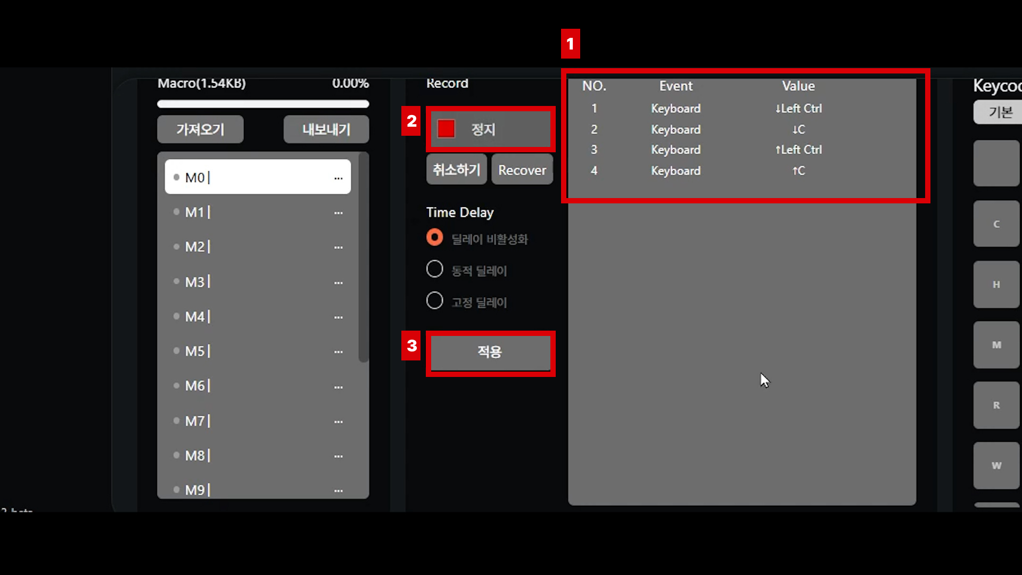Open the three-dot menu for M3 macro
The width and height of the screenshot is (1022, 575).
(x=339, y=282)
